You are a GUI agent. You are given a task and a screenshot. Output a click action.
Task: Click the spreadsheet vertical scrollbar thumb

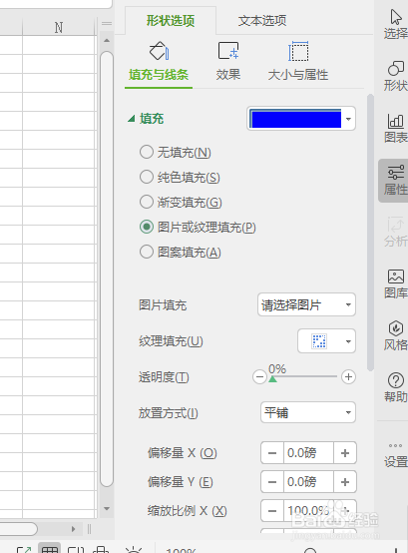tap(107, 270)
